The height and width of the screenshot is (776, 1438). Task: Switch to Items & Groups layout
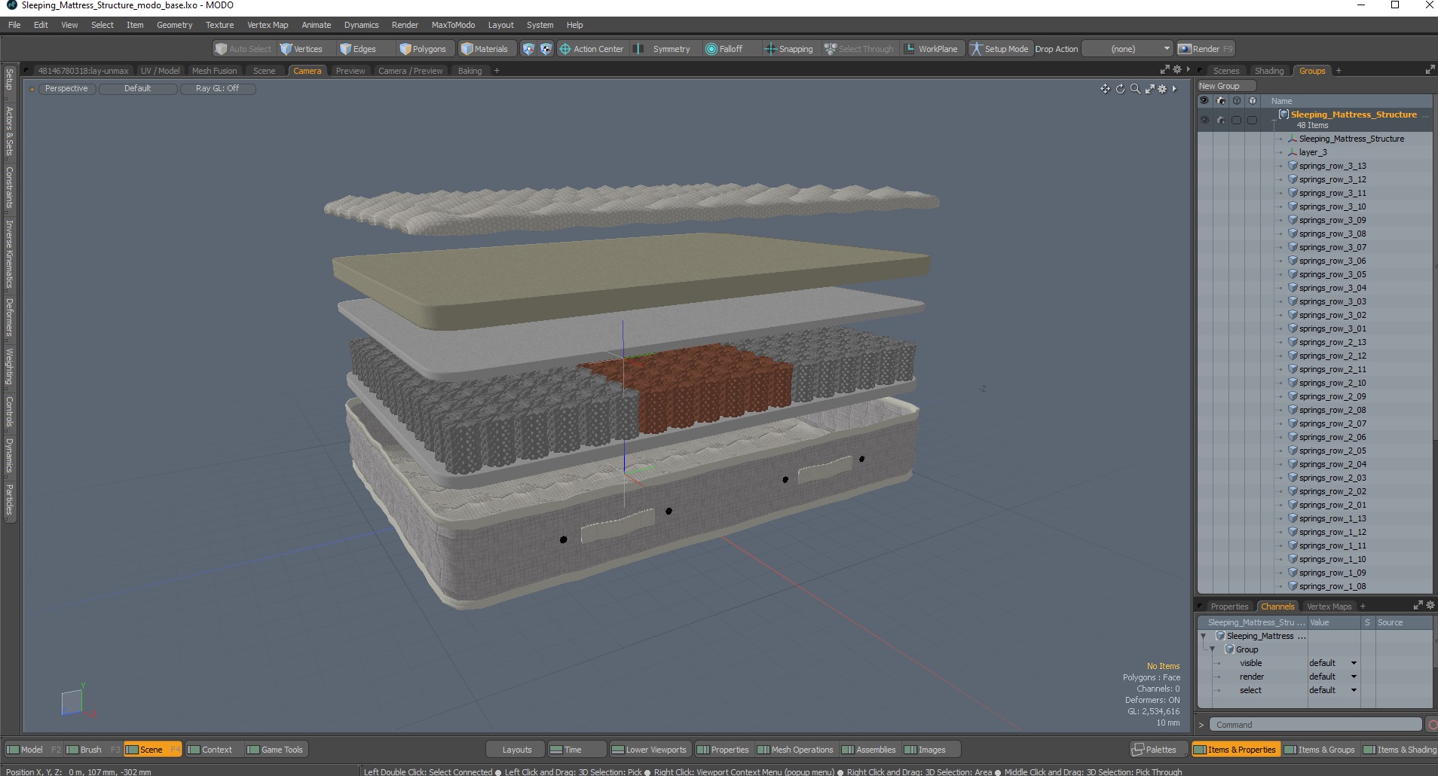point(1320,750)
